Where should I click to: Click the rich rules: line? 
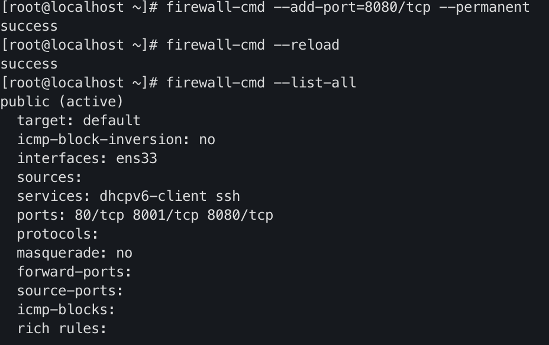[62, 328]
